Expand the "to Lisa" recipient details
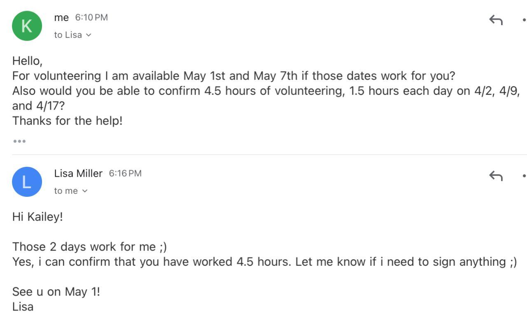This screenshot has height=316, width=527. [72, 35]
